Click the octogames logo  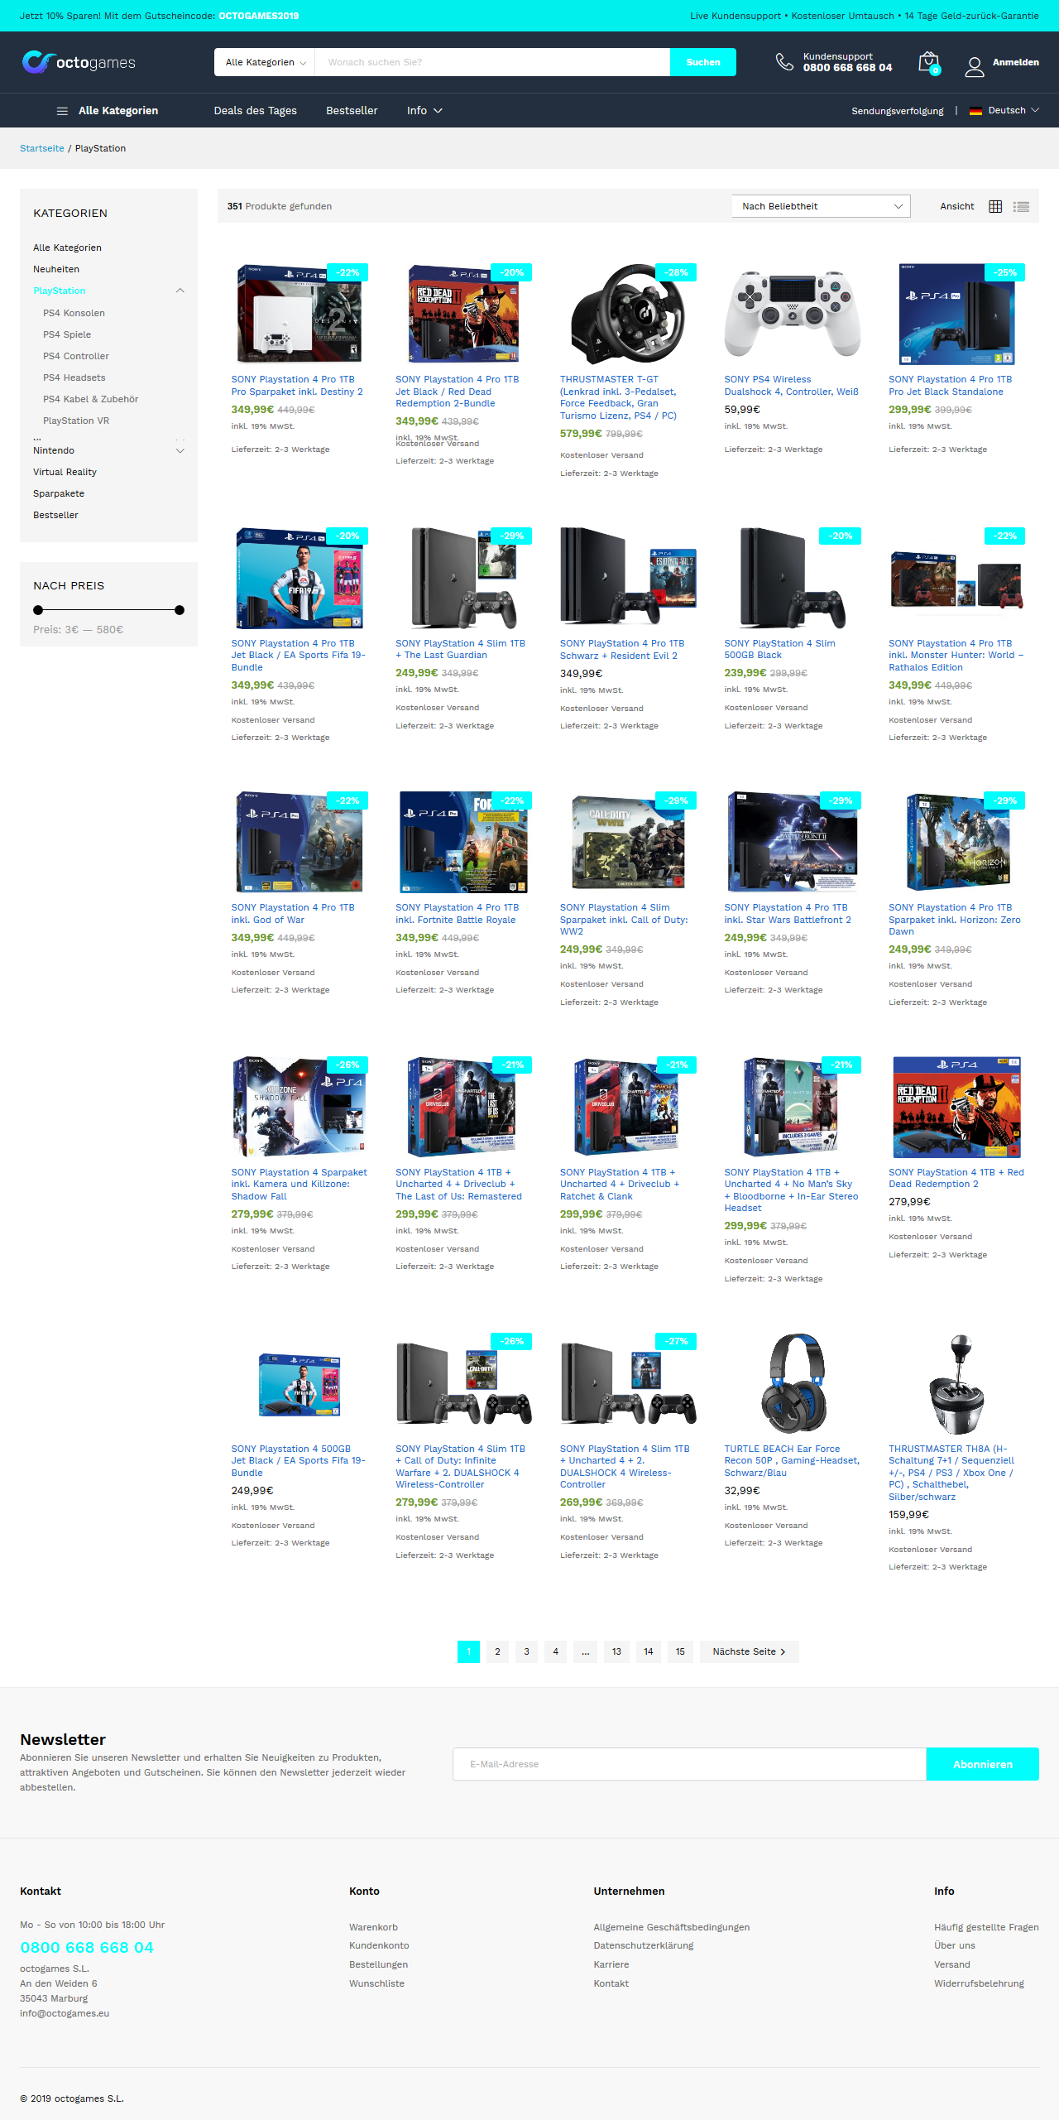[78, 62]
